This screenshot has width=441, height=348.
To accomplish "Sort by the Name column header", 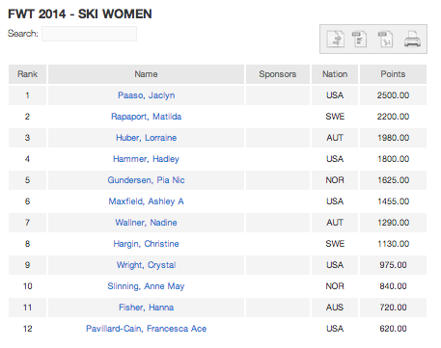I will coord(146,74).
